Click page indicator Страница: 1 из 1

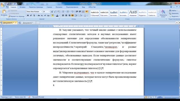tap(6, 97)
